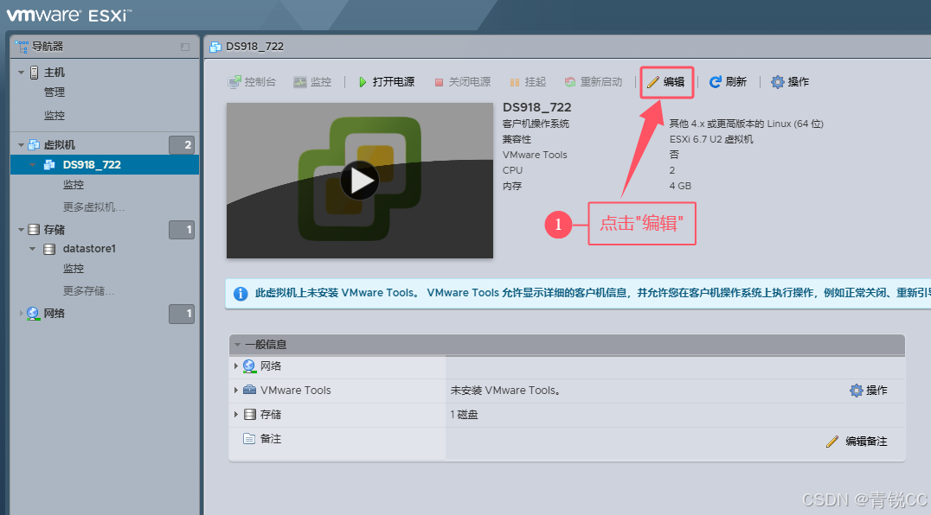Open host Monitor (监控) under 主机
Viewport: 931px width, 515px height.
[x=54, y=116]
